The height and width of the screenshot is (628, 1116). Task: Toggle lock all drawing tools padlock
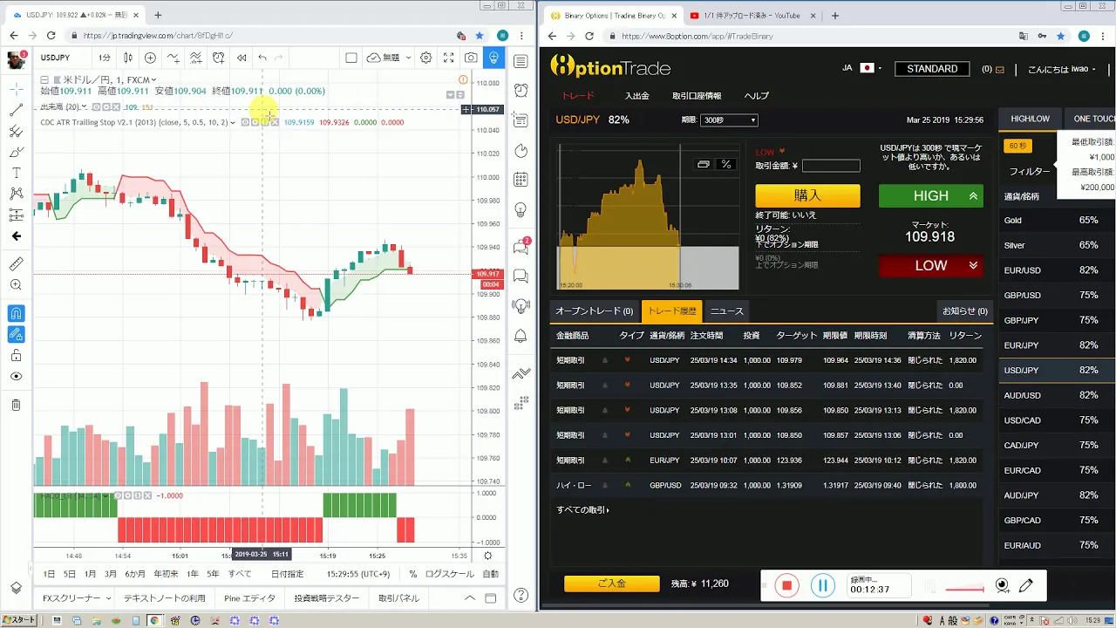[x=16, y=356]
